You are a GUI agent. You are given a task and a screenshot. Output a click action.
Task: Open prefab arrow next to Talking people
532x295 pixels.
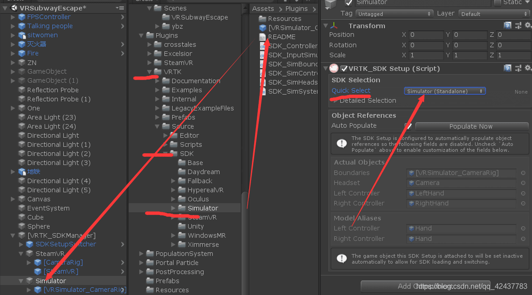123,26
